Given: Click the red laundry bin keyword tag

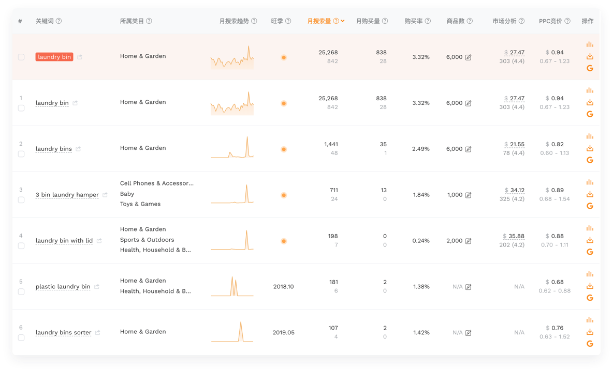Looking at the screenshot, I should (x=54, y=57).
